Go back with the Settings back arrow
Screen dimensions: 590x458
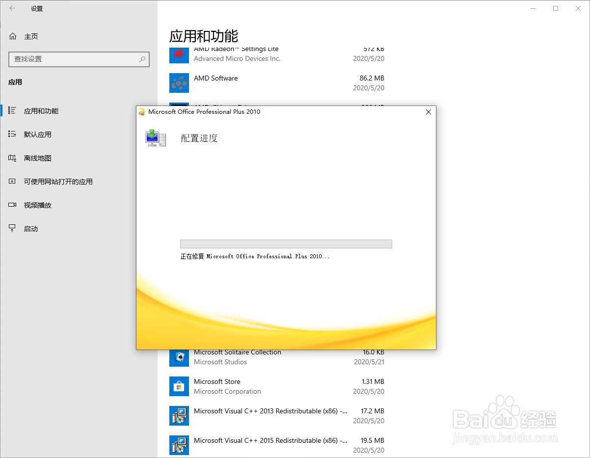pos(12,8)
